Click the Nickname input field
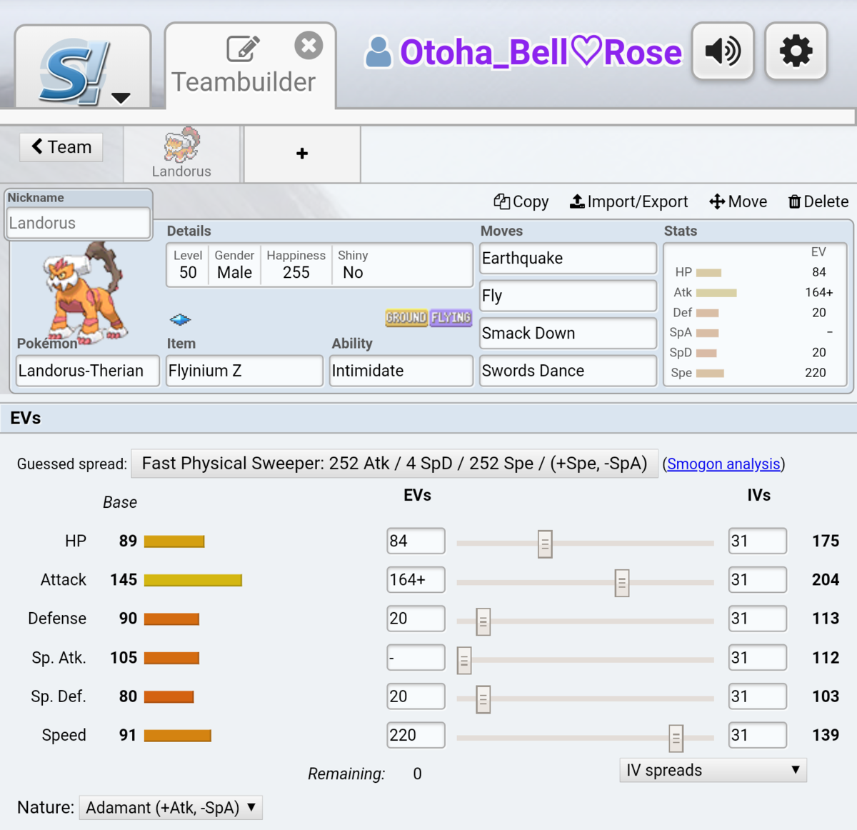This screenshot has width=857, height=830. click(78, 223)
